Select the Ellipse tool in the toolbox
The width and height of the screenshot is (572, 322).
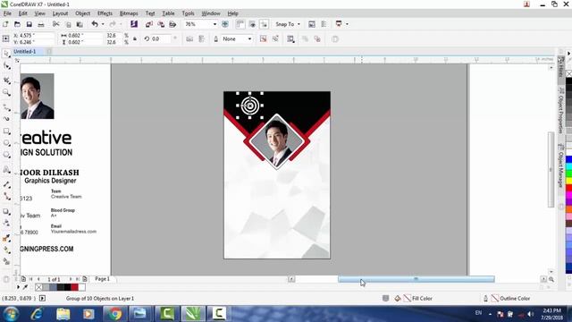click(x=6, y=143)
